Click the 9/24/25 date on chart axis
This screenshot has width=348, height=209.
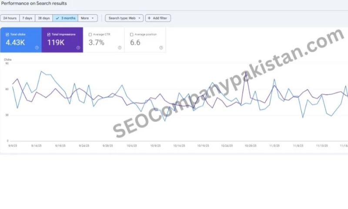84,146
